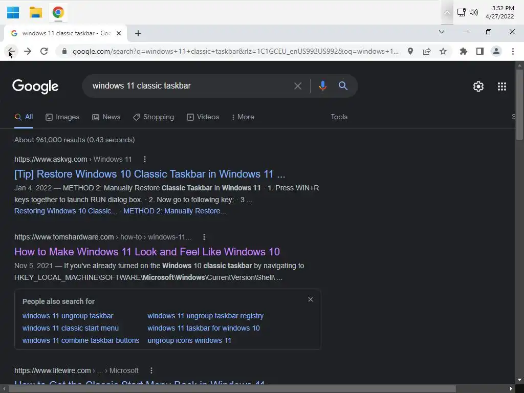Go back to the previous page
Viewport: 524px width, 393px height.
click(x=11, y=51)
